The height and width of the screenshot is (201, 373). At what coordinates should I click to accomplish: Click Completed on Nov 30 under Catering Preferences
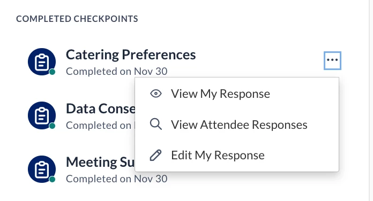(x=117, y=71)
